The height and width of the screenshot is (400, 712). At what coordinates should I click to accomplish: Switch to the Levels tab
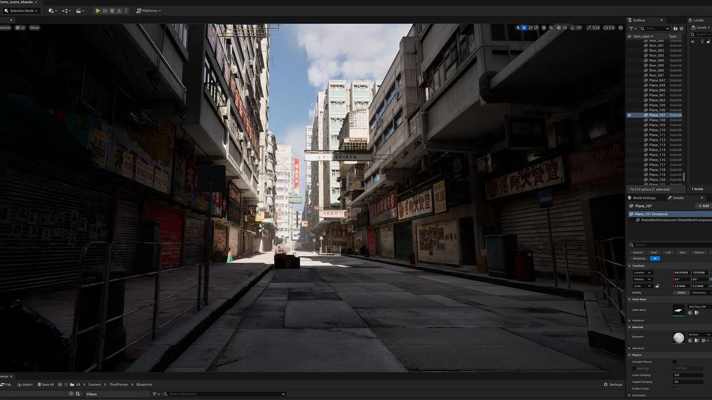pyautogui.click(x=698, y=20)
